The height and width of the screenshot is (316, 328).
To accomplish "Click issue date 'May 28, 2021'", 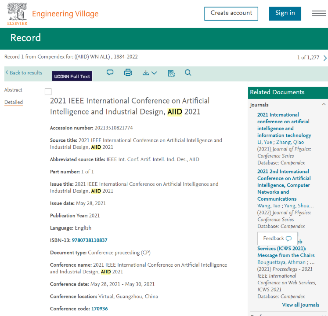I will [x=91, y=203].
